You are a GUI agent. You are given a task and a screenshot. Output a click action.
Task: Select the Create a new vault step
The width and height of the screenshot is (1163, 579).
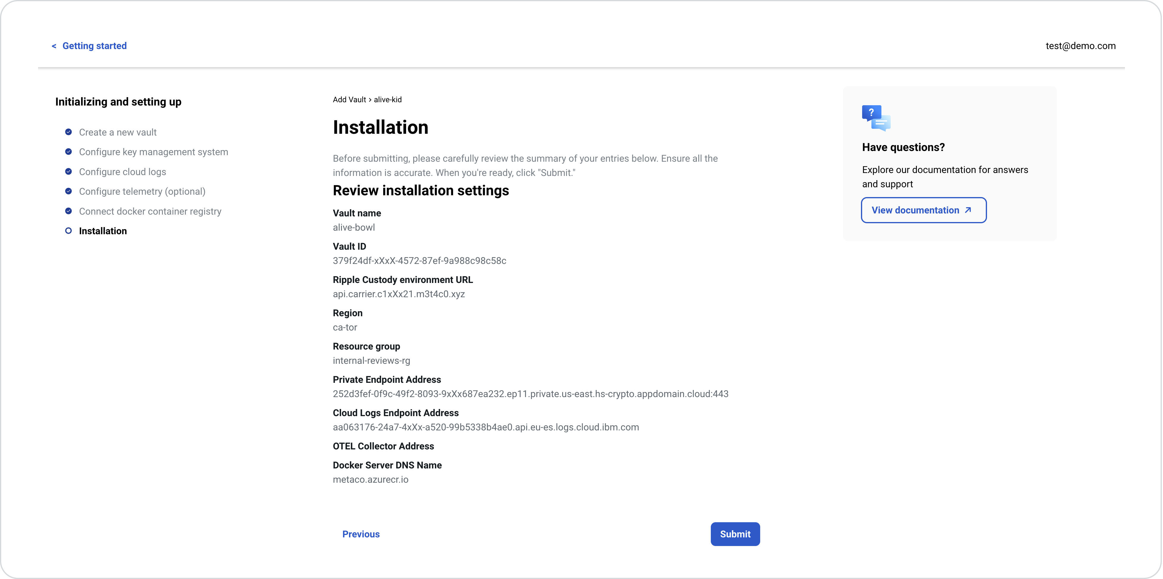(x=118, y=132)
